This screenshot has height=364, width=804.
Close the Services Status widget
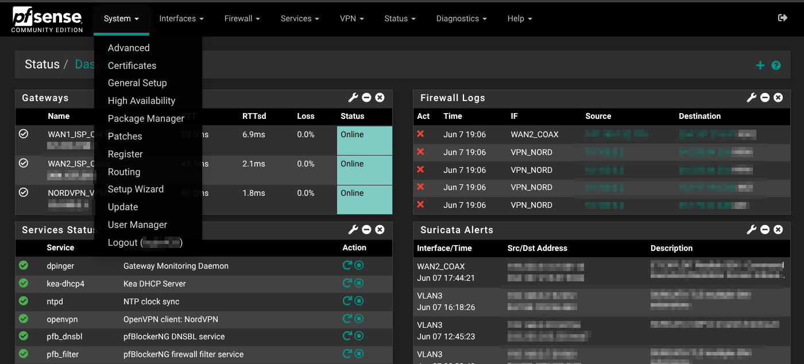[x=380, y=230]
